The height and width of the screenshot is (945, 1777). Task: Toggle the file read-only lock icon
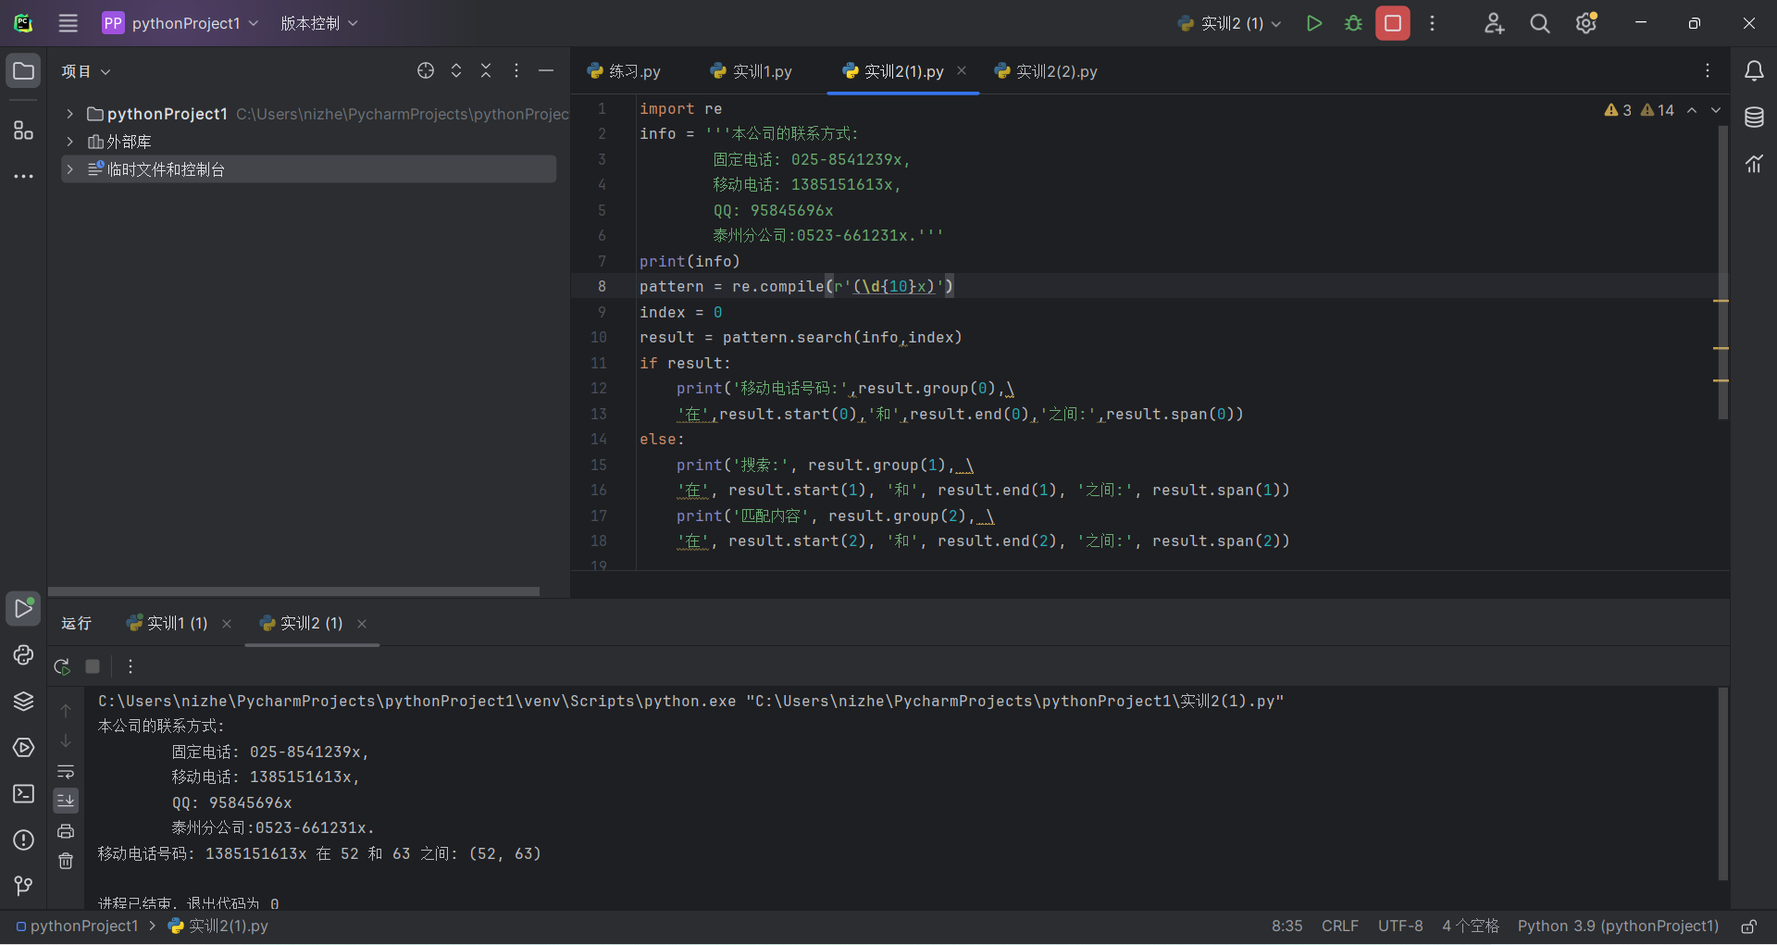click(1748, 926)
